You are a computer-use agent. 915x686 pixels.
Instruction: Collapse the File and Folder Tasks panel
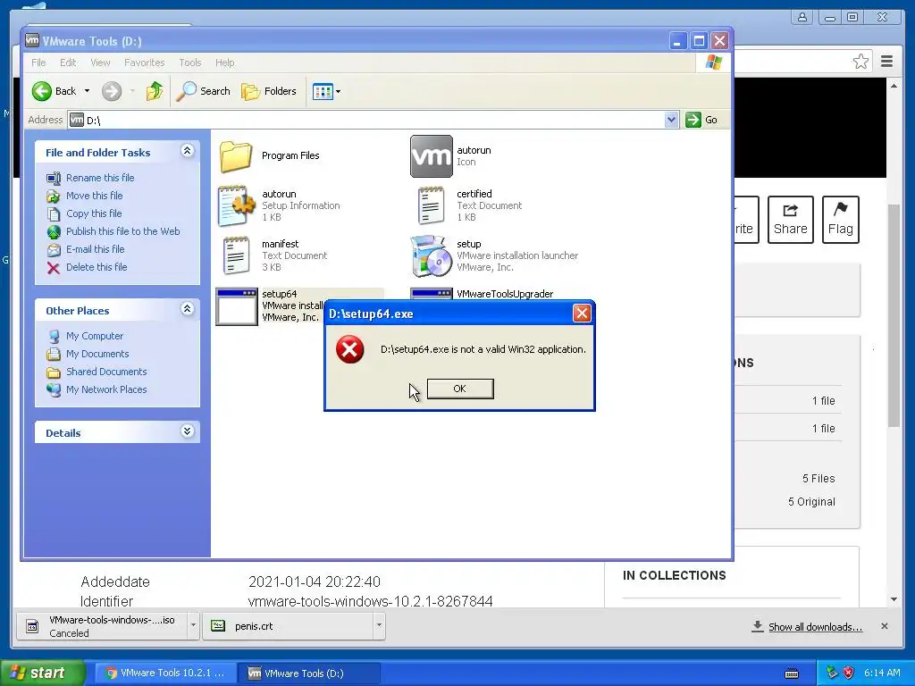tap(187, 151)
